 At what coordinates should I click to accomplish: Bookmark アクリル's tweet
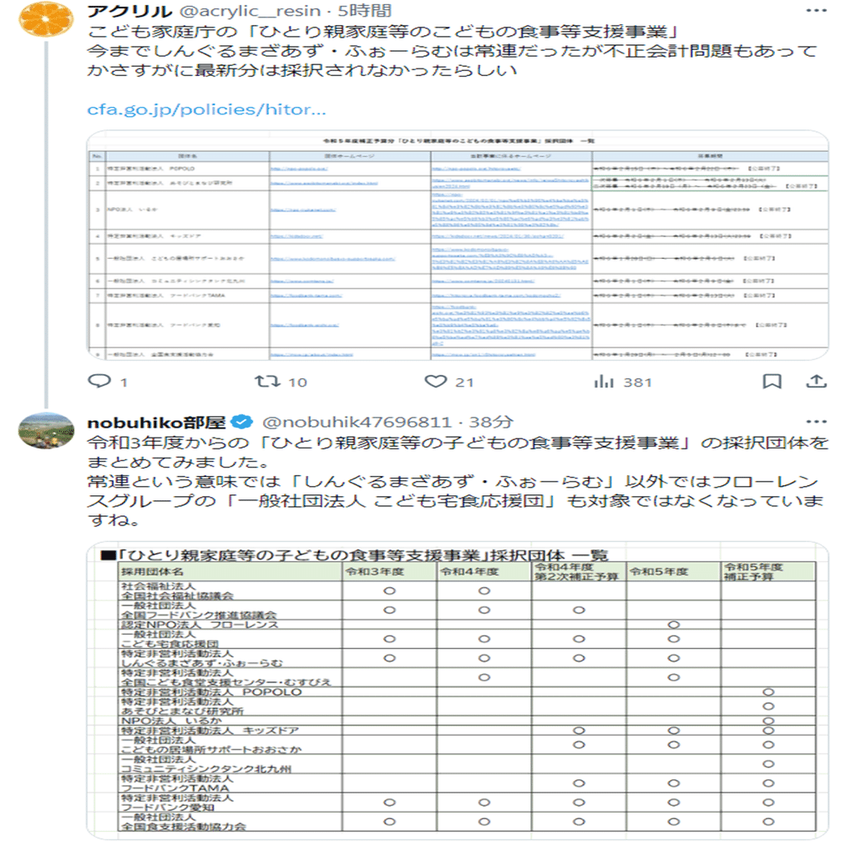(x=772, y=382)
